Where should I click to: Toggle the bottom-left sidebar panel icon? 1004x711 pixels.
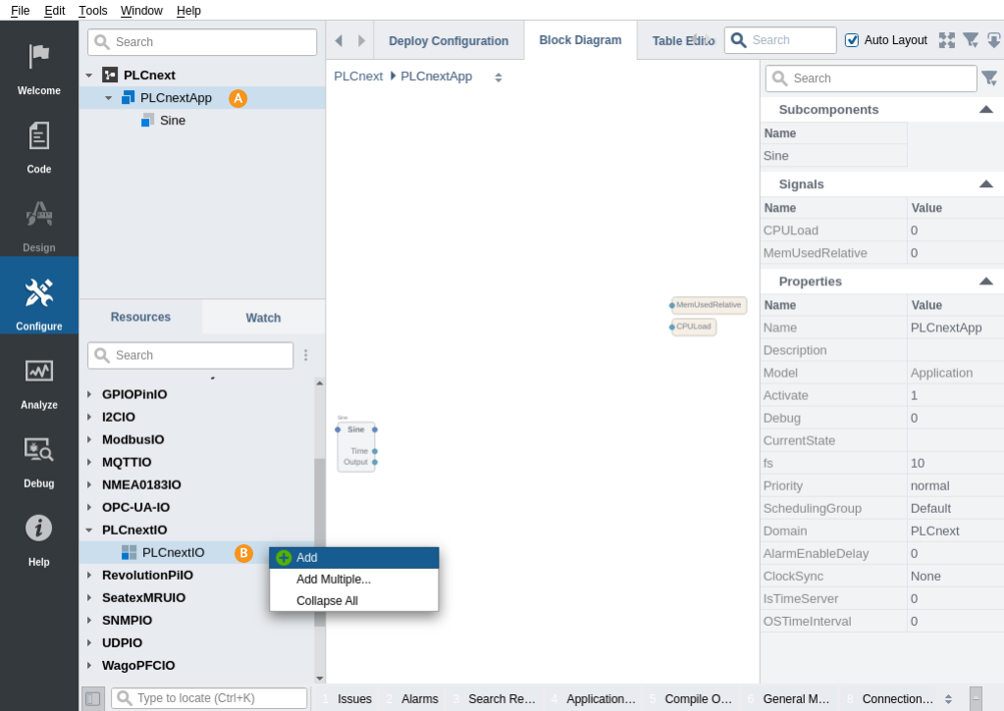(x=92, y=698)
